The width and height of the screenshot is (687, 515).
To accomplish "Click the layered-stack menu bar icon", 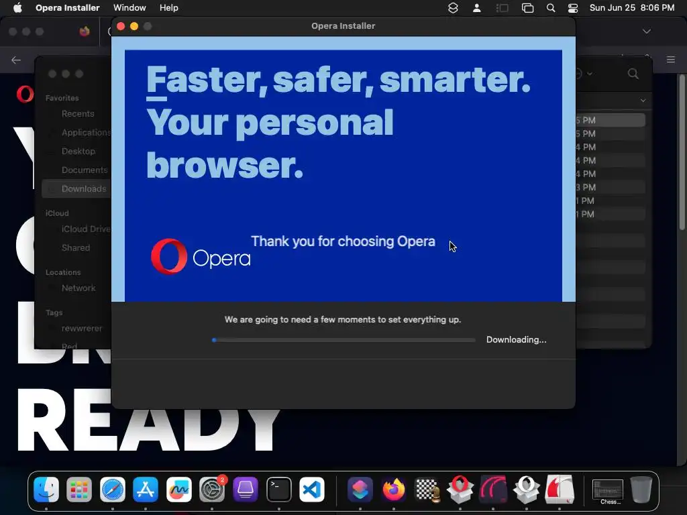I will pyautogui.click(x=453, y=8).
